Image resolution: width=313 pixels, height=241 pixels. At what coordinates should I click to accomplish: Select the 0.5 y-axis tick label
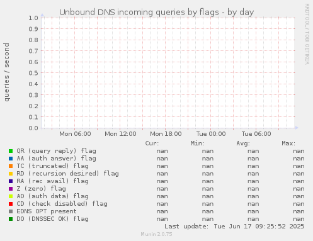pyautogui.click(x=33, y=73)
